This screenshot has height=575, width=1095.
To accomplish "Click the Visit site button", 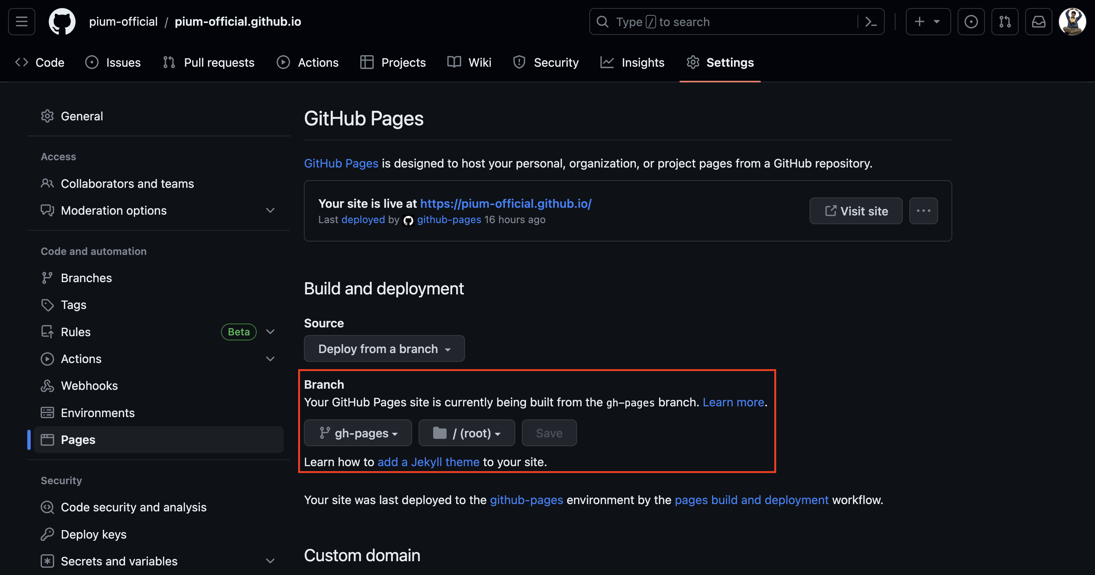I will point(856,211).
